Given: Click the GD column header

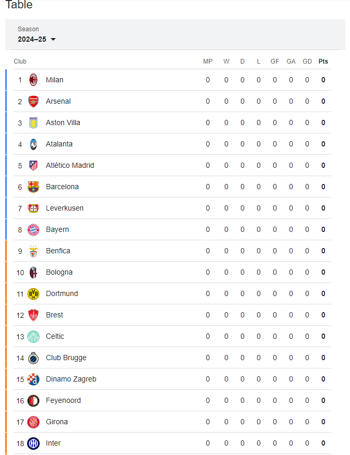Looking at the screenshot, I should 307,62.
